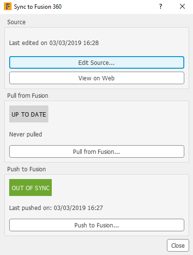The width and height of the screenshot is (193, 255).
Task: Open help with the question mark button
Action: click(161, 6)
